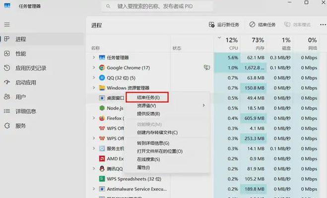Click the WPS Spreadsheets green icon
The height and width of the screenshot is (198, 327).
(102, 179)
